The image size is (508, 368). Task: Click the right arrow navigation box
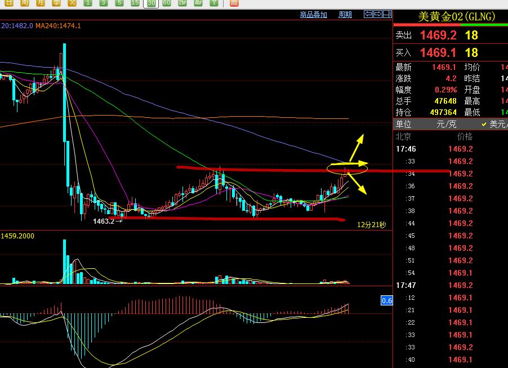(378, 14)
